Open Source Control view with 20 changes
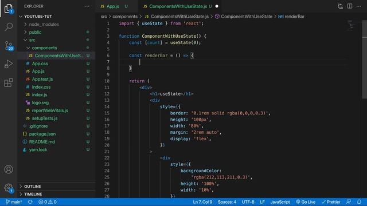 (x=9, y=46)
